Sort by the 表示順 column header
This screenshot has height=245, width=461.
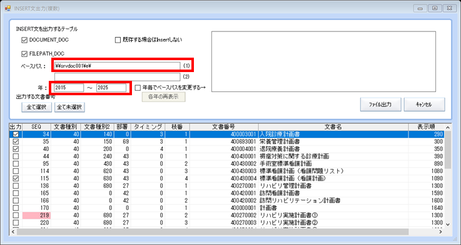(427, 127)
